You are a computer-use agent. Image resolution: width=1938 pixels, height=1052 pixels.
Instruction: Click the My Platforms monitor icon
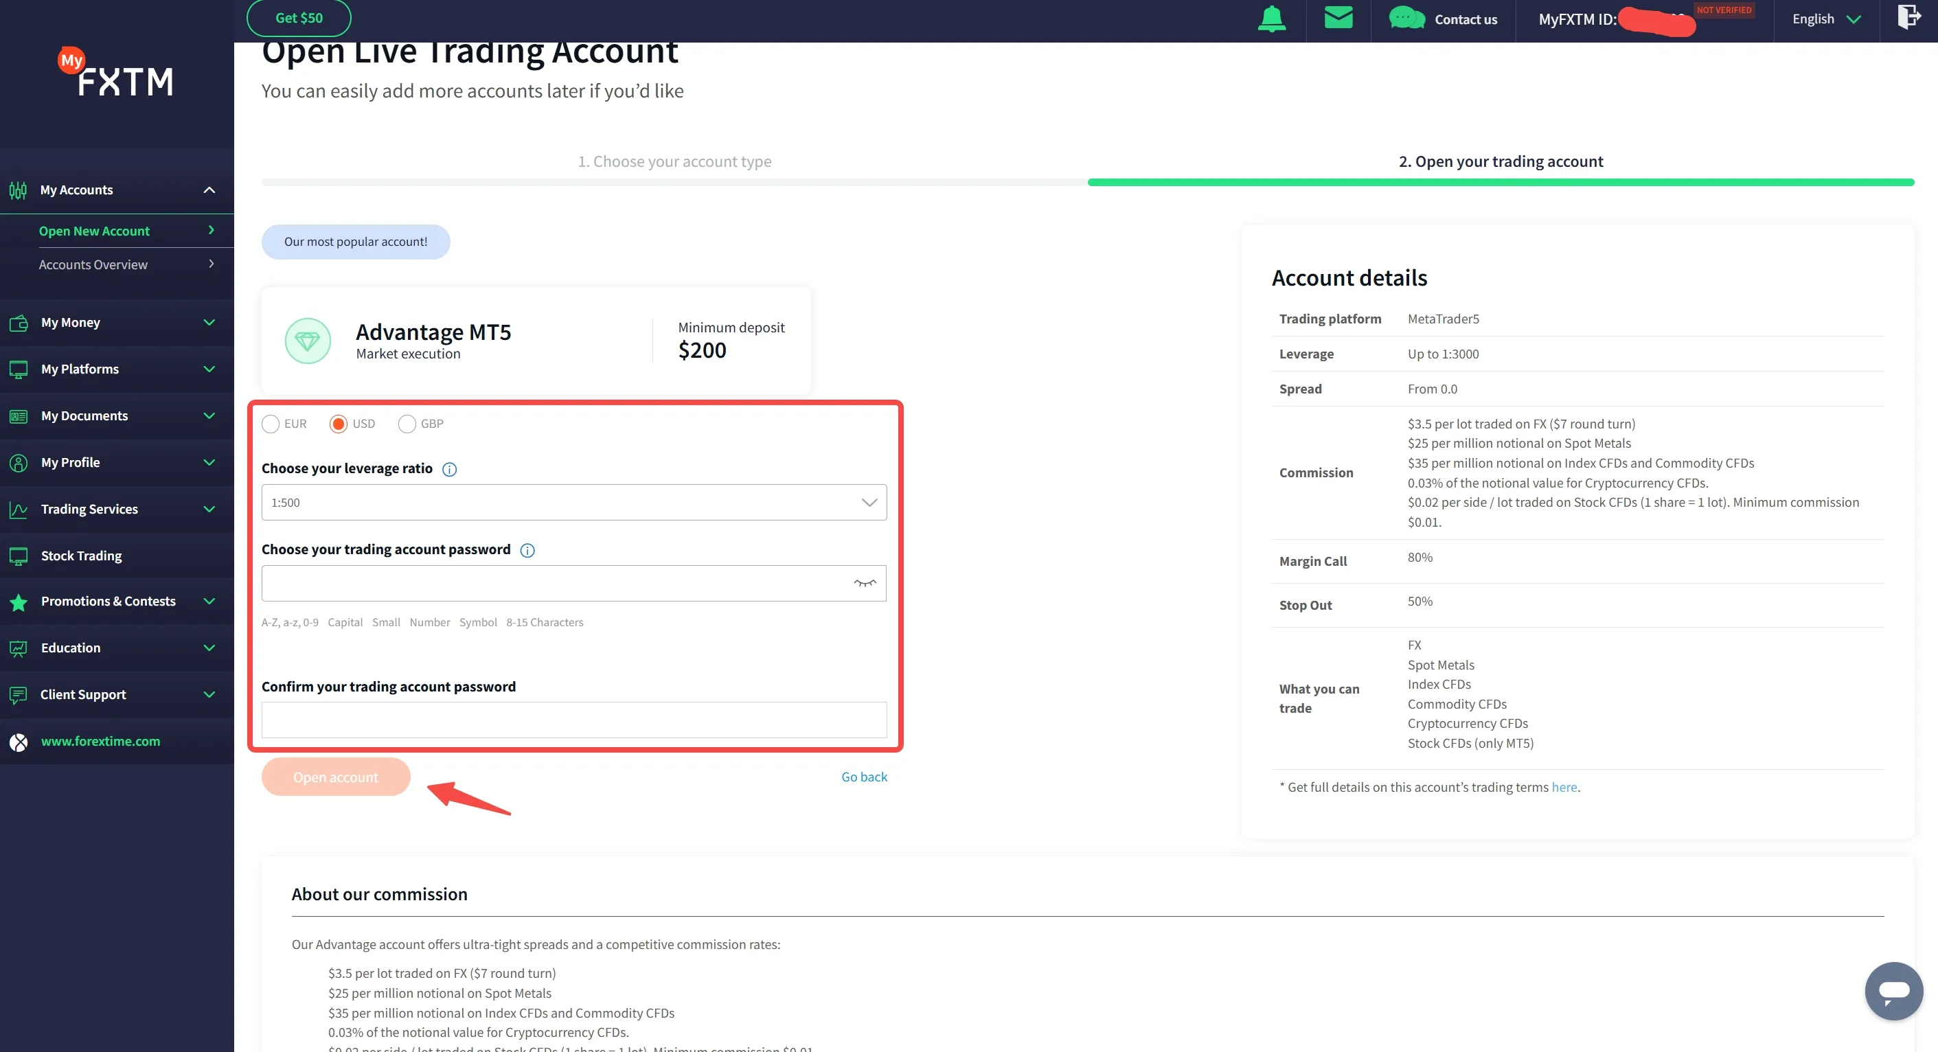click(19, 369)
